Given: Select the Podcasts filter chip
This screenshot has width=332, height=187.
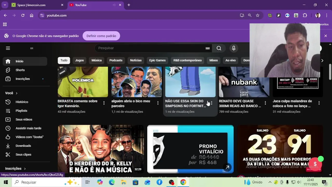Looking at the screenshot, I should coord(116,60).
